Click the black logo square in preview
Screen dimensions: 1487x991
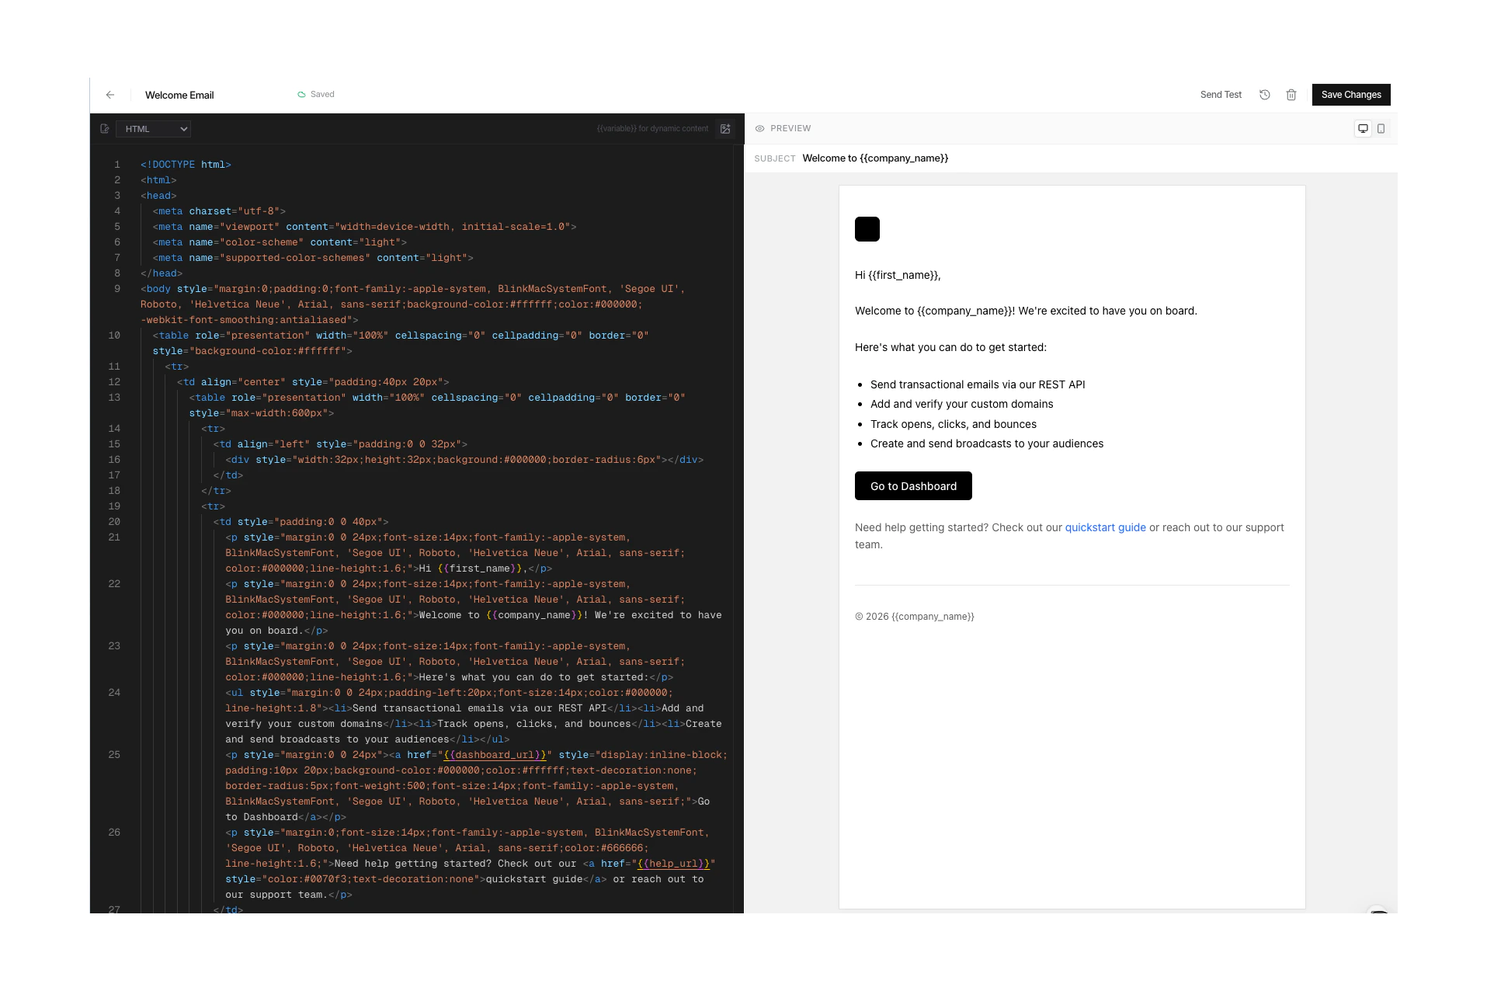(x=867, y=229)
